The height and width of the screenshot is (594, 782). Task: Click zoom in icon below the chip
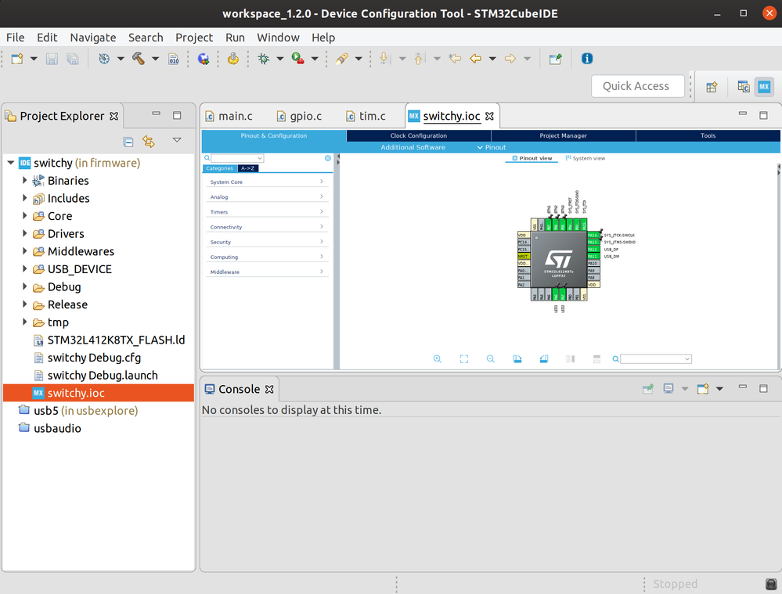click(x=438, y=359)
